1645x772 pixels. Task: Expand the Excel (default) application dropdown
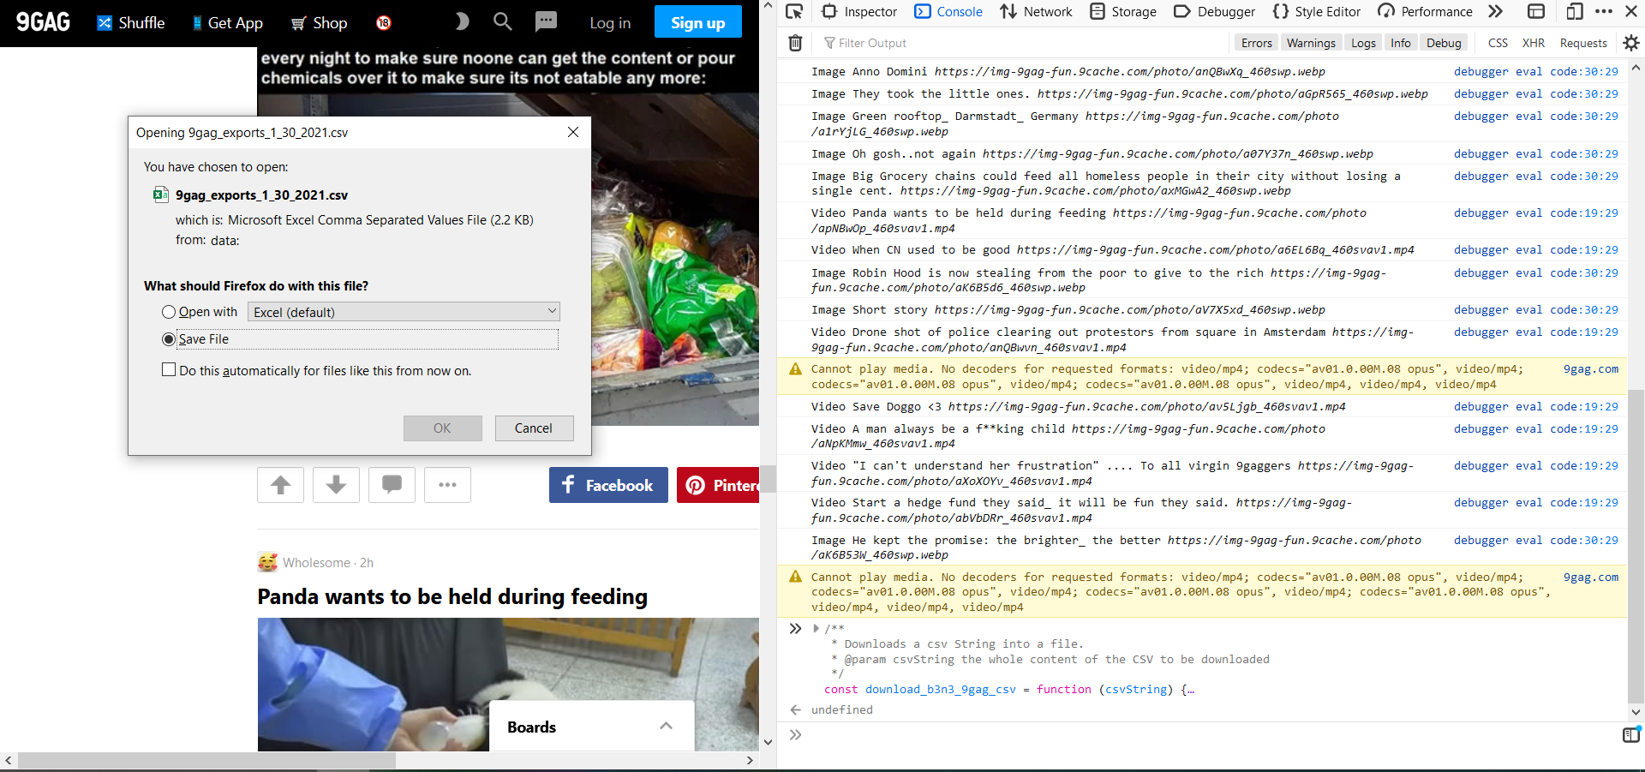404,312
